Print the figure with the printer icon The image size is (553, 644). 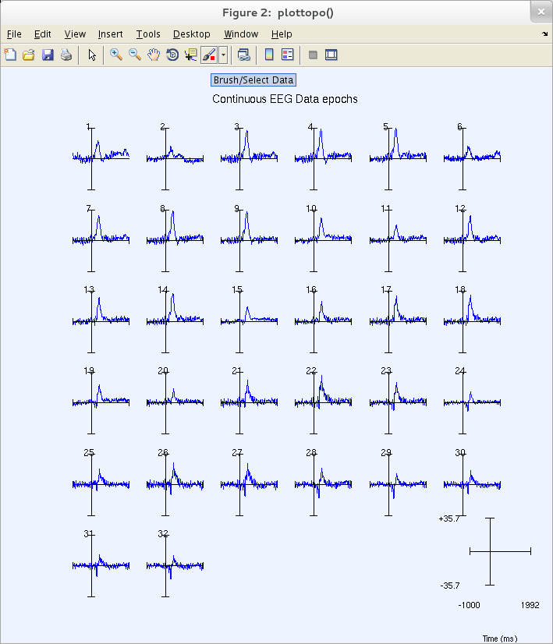pos(66,55)
